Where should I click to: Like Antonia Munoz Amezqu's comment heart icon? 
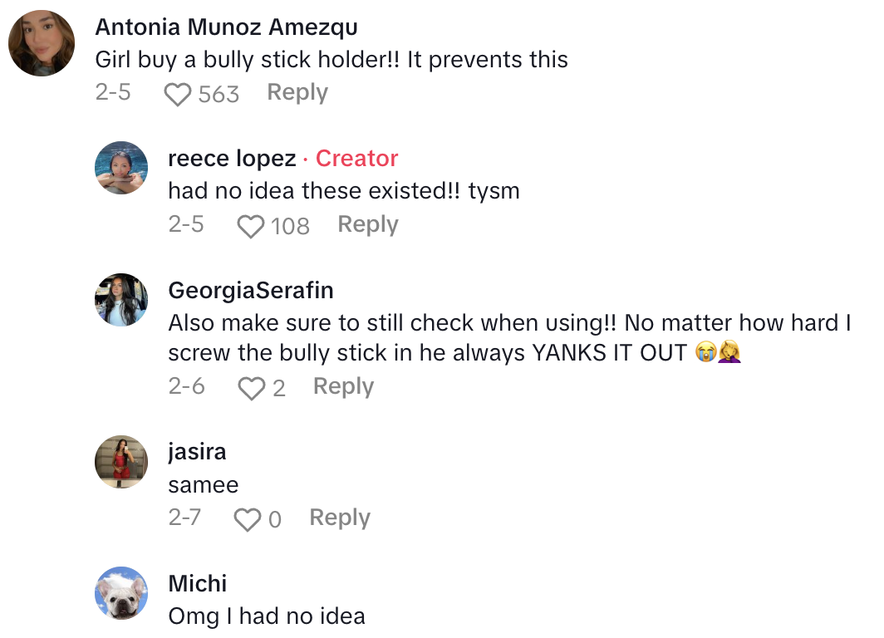(x=177, y=92)
